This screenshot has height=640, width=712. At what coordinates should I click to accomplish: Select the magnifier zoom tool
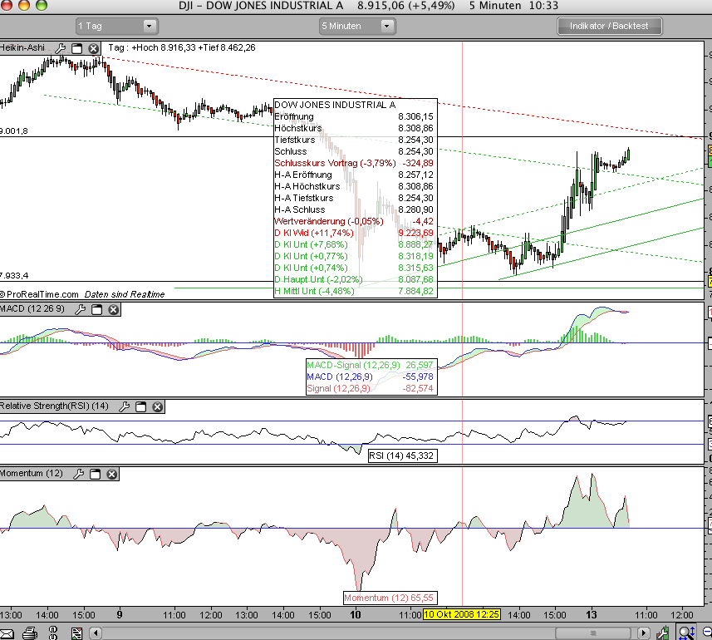tap(688, 633)
